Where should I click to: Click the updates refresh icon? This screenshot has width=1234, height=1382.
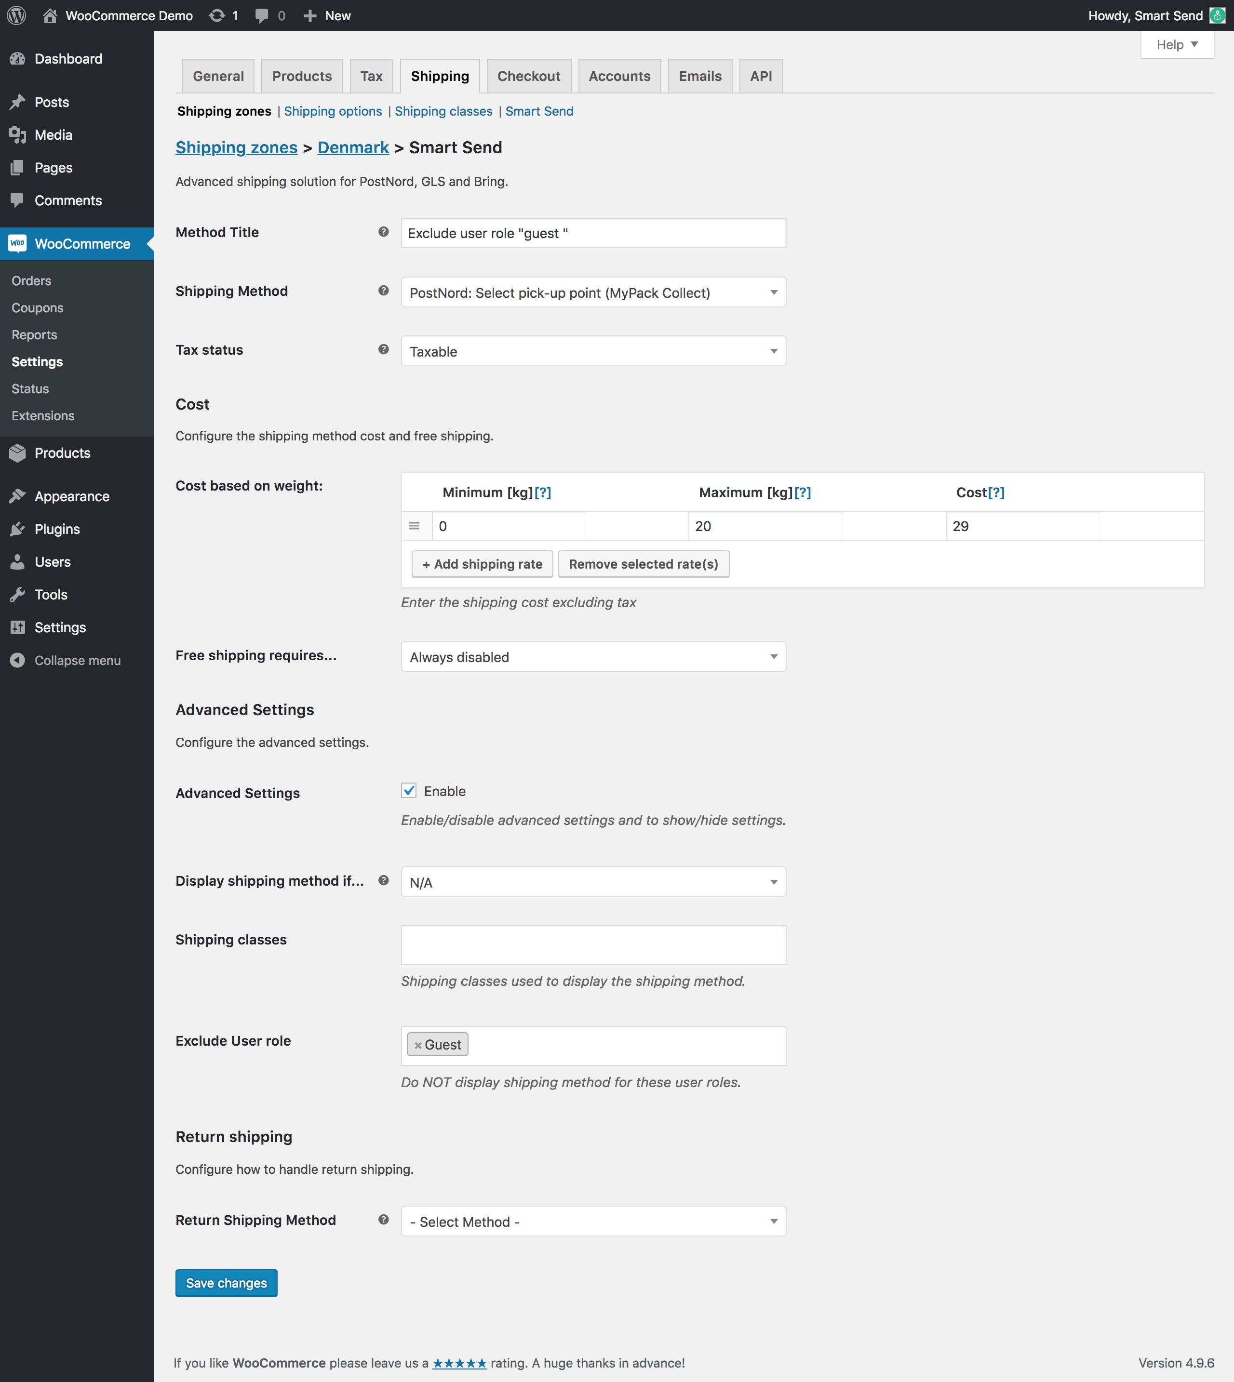(x=217, y=15)
